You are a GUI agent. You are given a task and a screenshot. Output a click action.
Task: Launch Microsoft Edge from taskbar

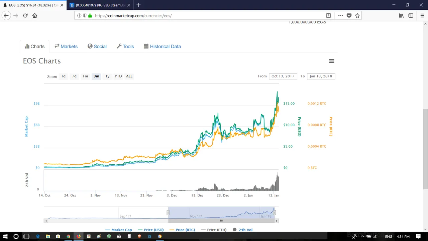click(38, 236)
